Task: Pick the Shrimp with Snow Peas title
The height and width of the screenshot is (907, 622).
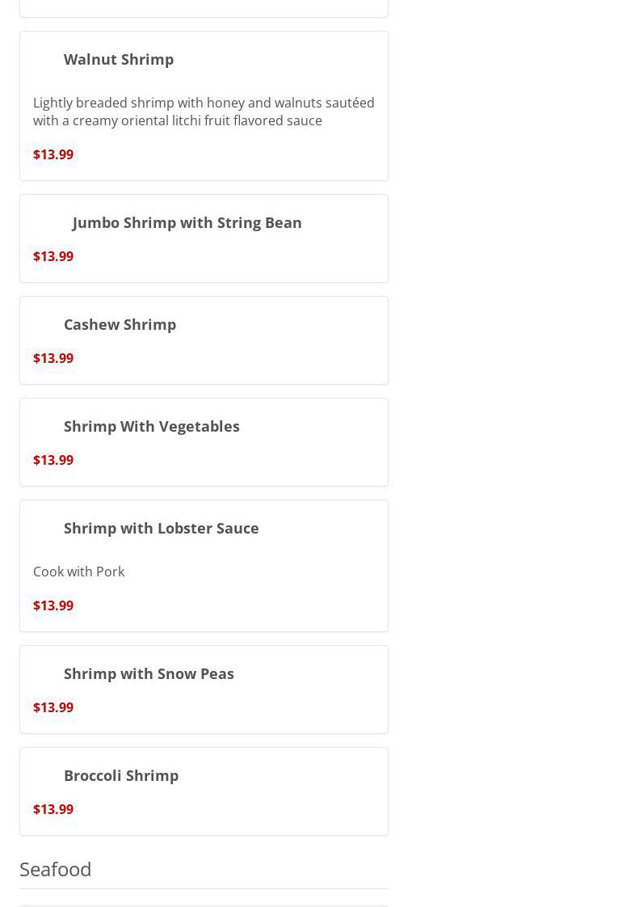Action: (149, 674)
